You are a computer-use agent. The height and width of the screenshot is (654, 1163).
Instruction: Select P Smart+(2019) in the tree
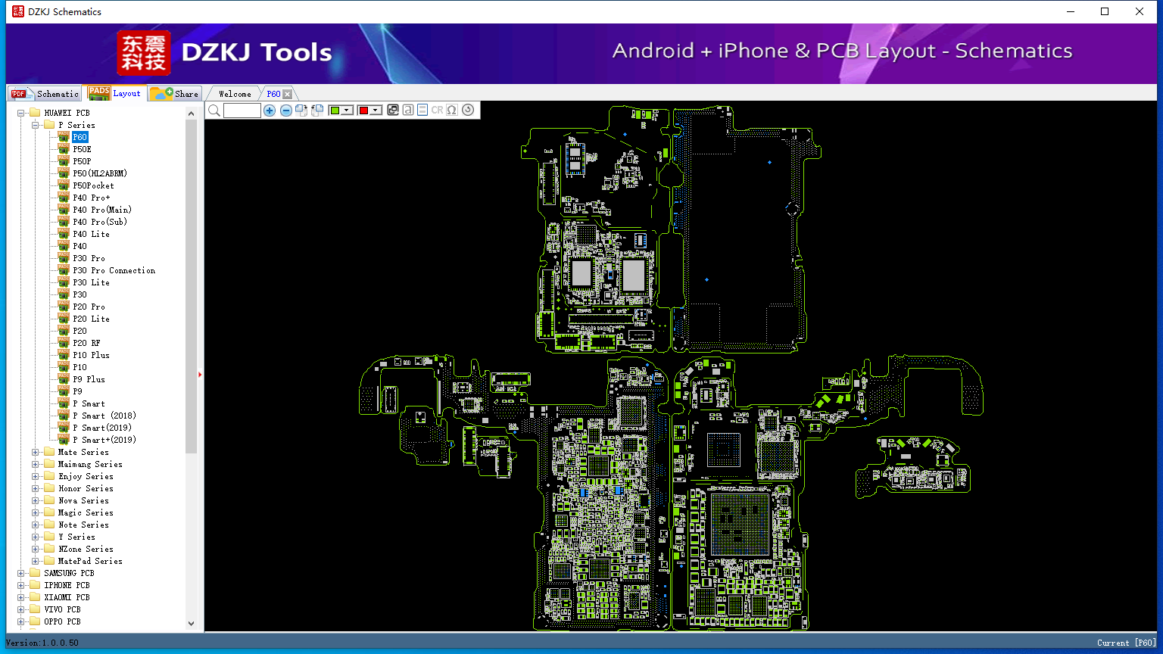(x=104, y=440)
